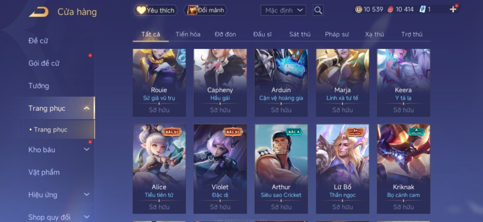Select Arthur Siêu sao Cricket skin card
This screenshot has height=222, width=483.
(281, 169)
